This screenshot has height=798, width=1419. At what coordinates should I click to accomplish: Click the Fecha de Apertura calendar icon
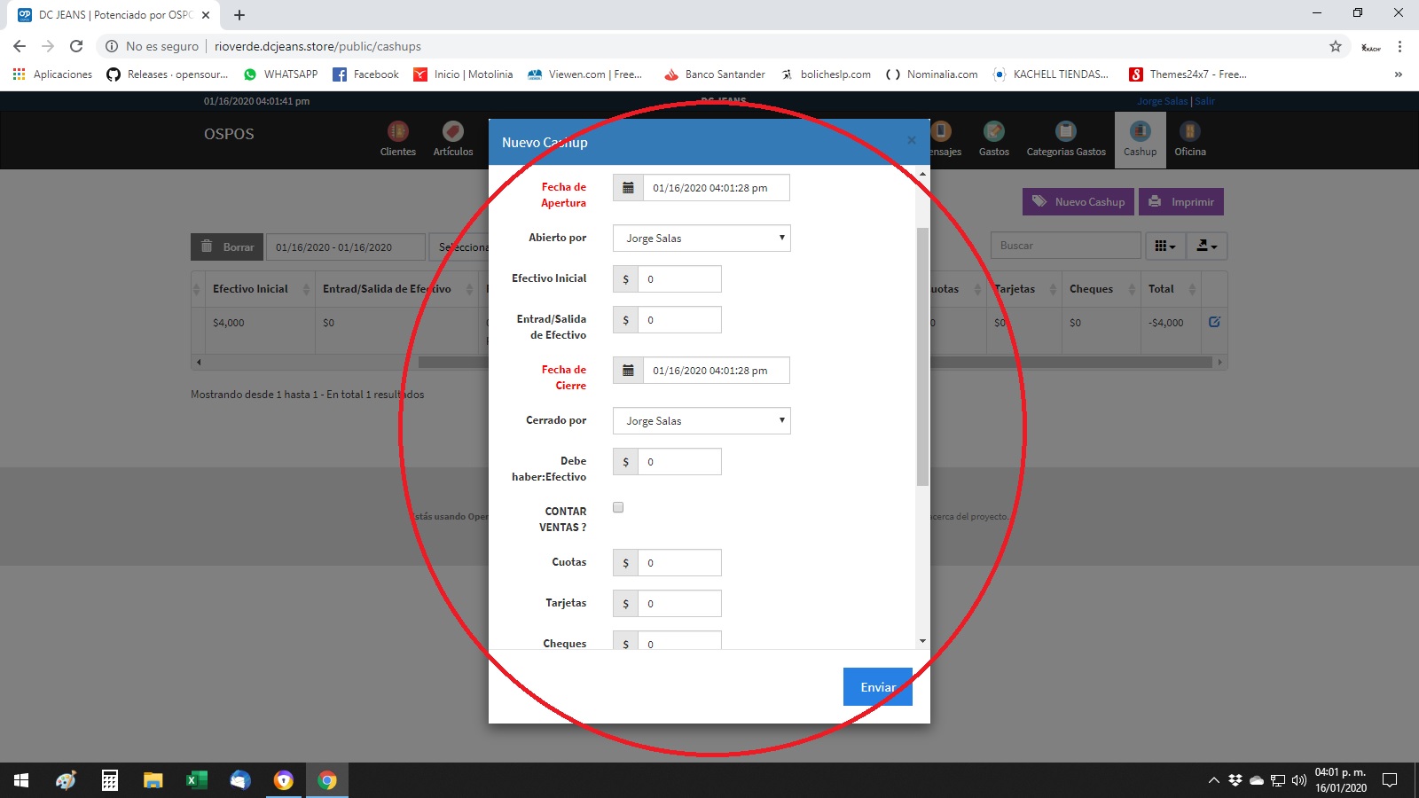point(629,187)
